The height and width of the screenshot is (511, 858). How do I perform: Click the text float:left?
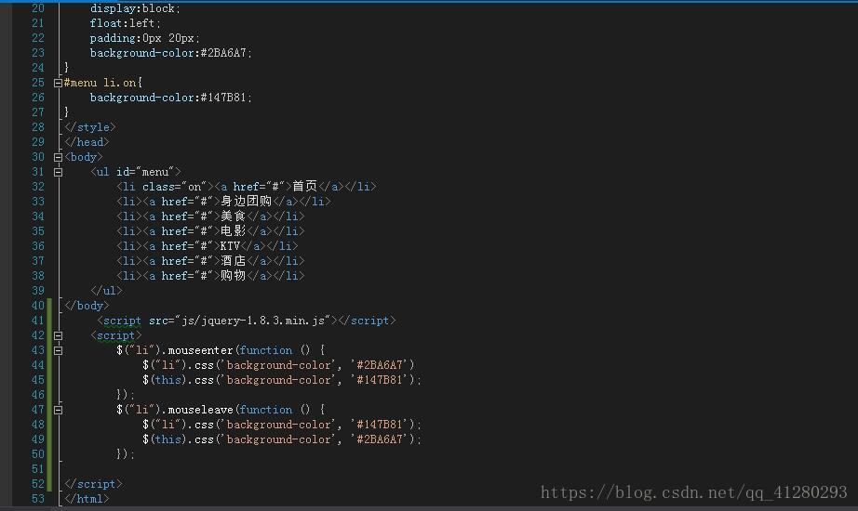123,23
